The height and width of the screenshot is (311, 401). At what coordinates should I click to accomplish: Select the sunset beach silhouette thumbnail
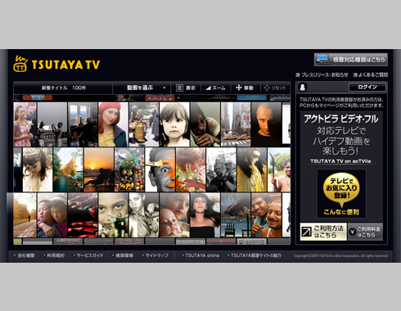pos(99,169)
